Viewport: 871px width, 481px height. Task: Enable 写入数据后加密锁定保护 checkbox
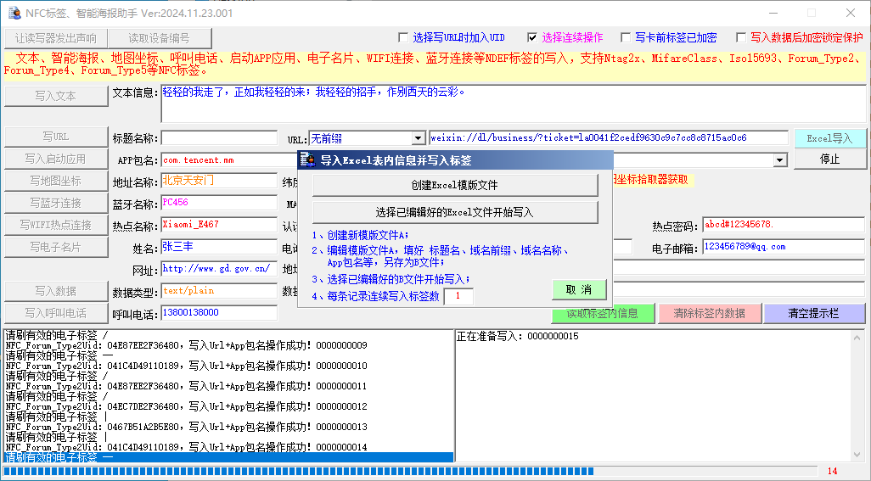point(742,37)
